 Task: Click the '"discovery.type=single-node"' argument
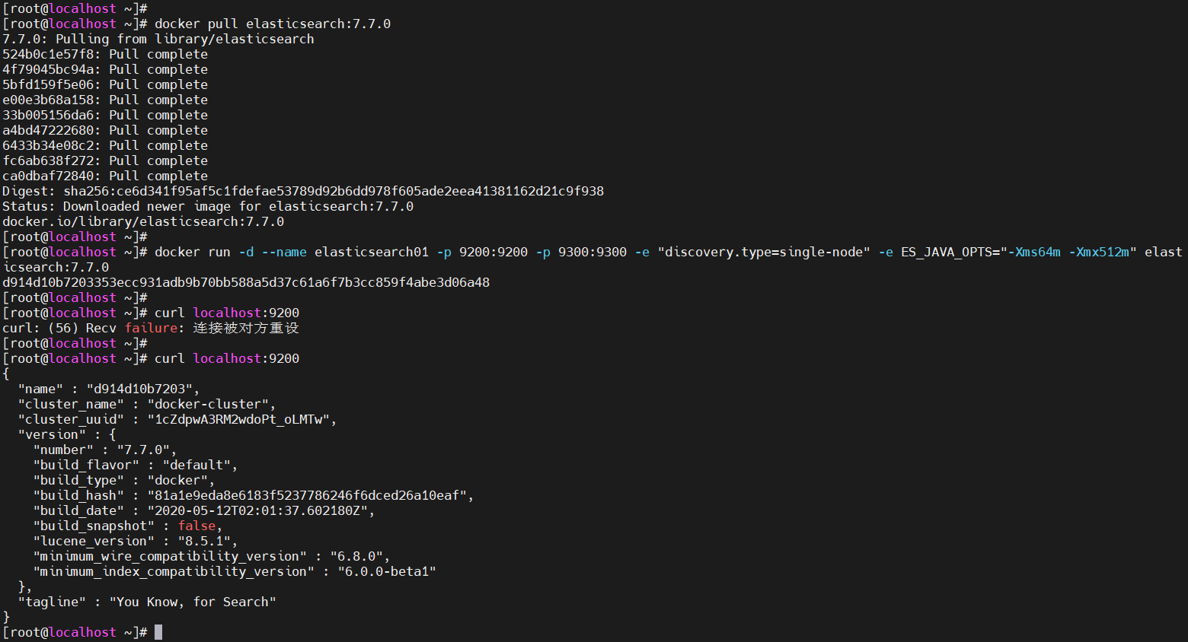click(x=764, y=252)
